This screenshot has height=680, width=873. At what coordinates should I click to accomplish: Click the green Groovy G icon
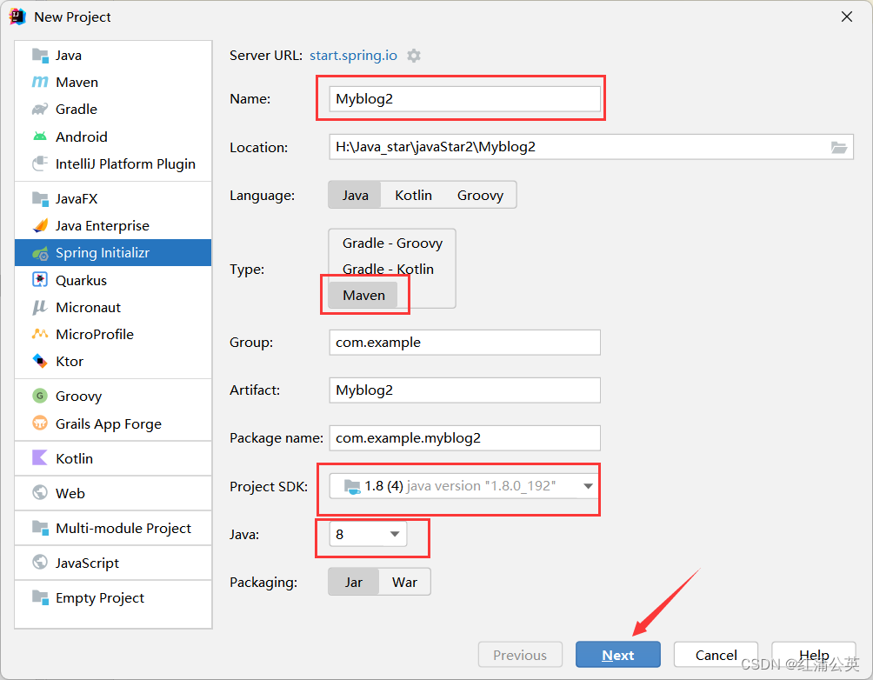(40, 396)
